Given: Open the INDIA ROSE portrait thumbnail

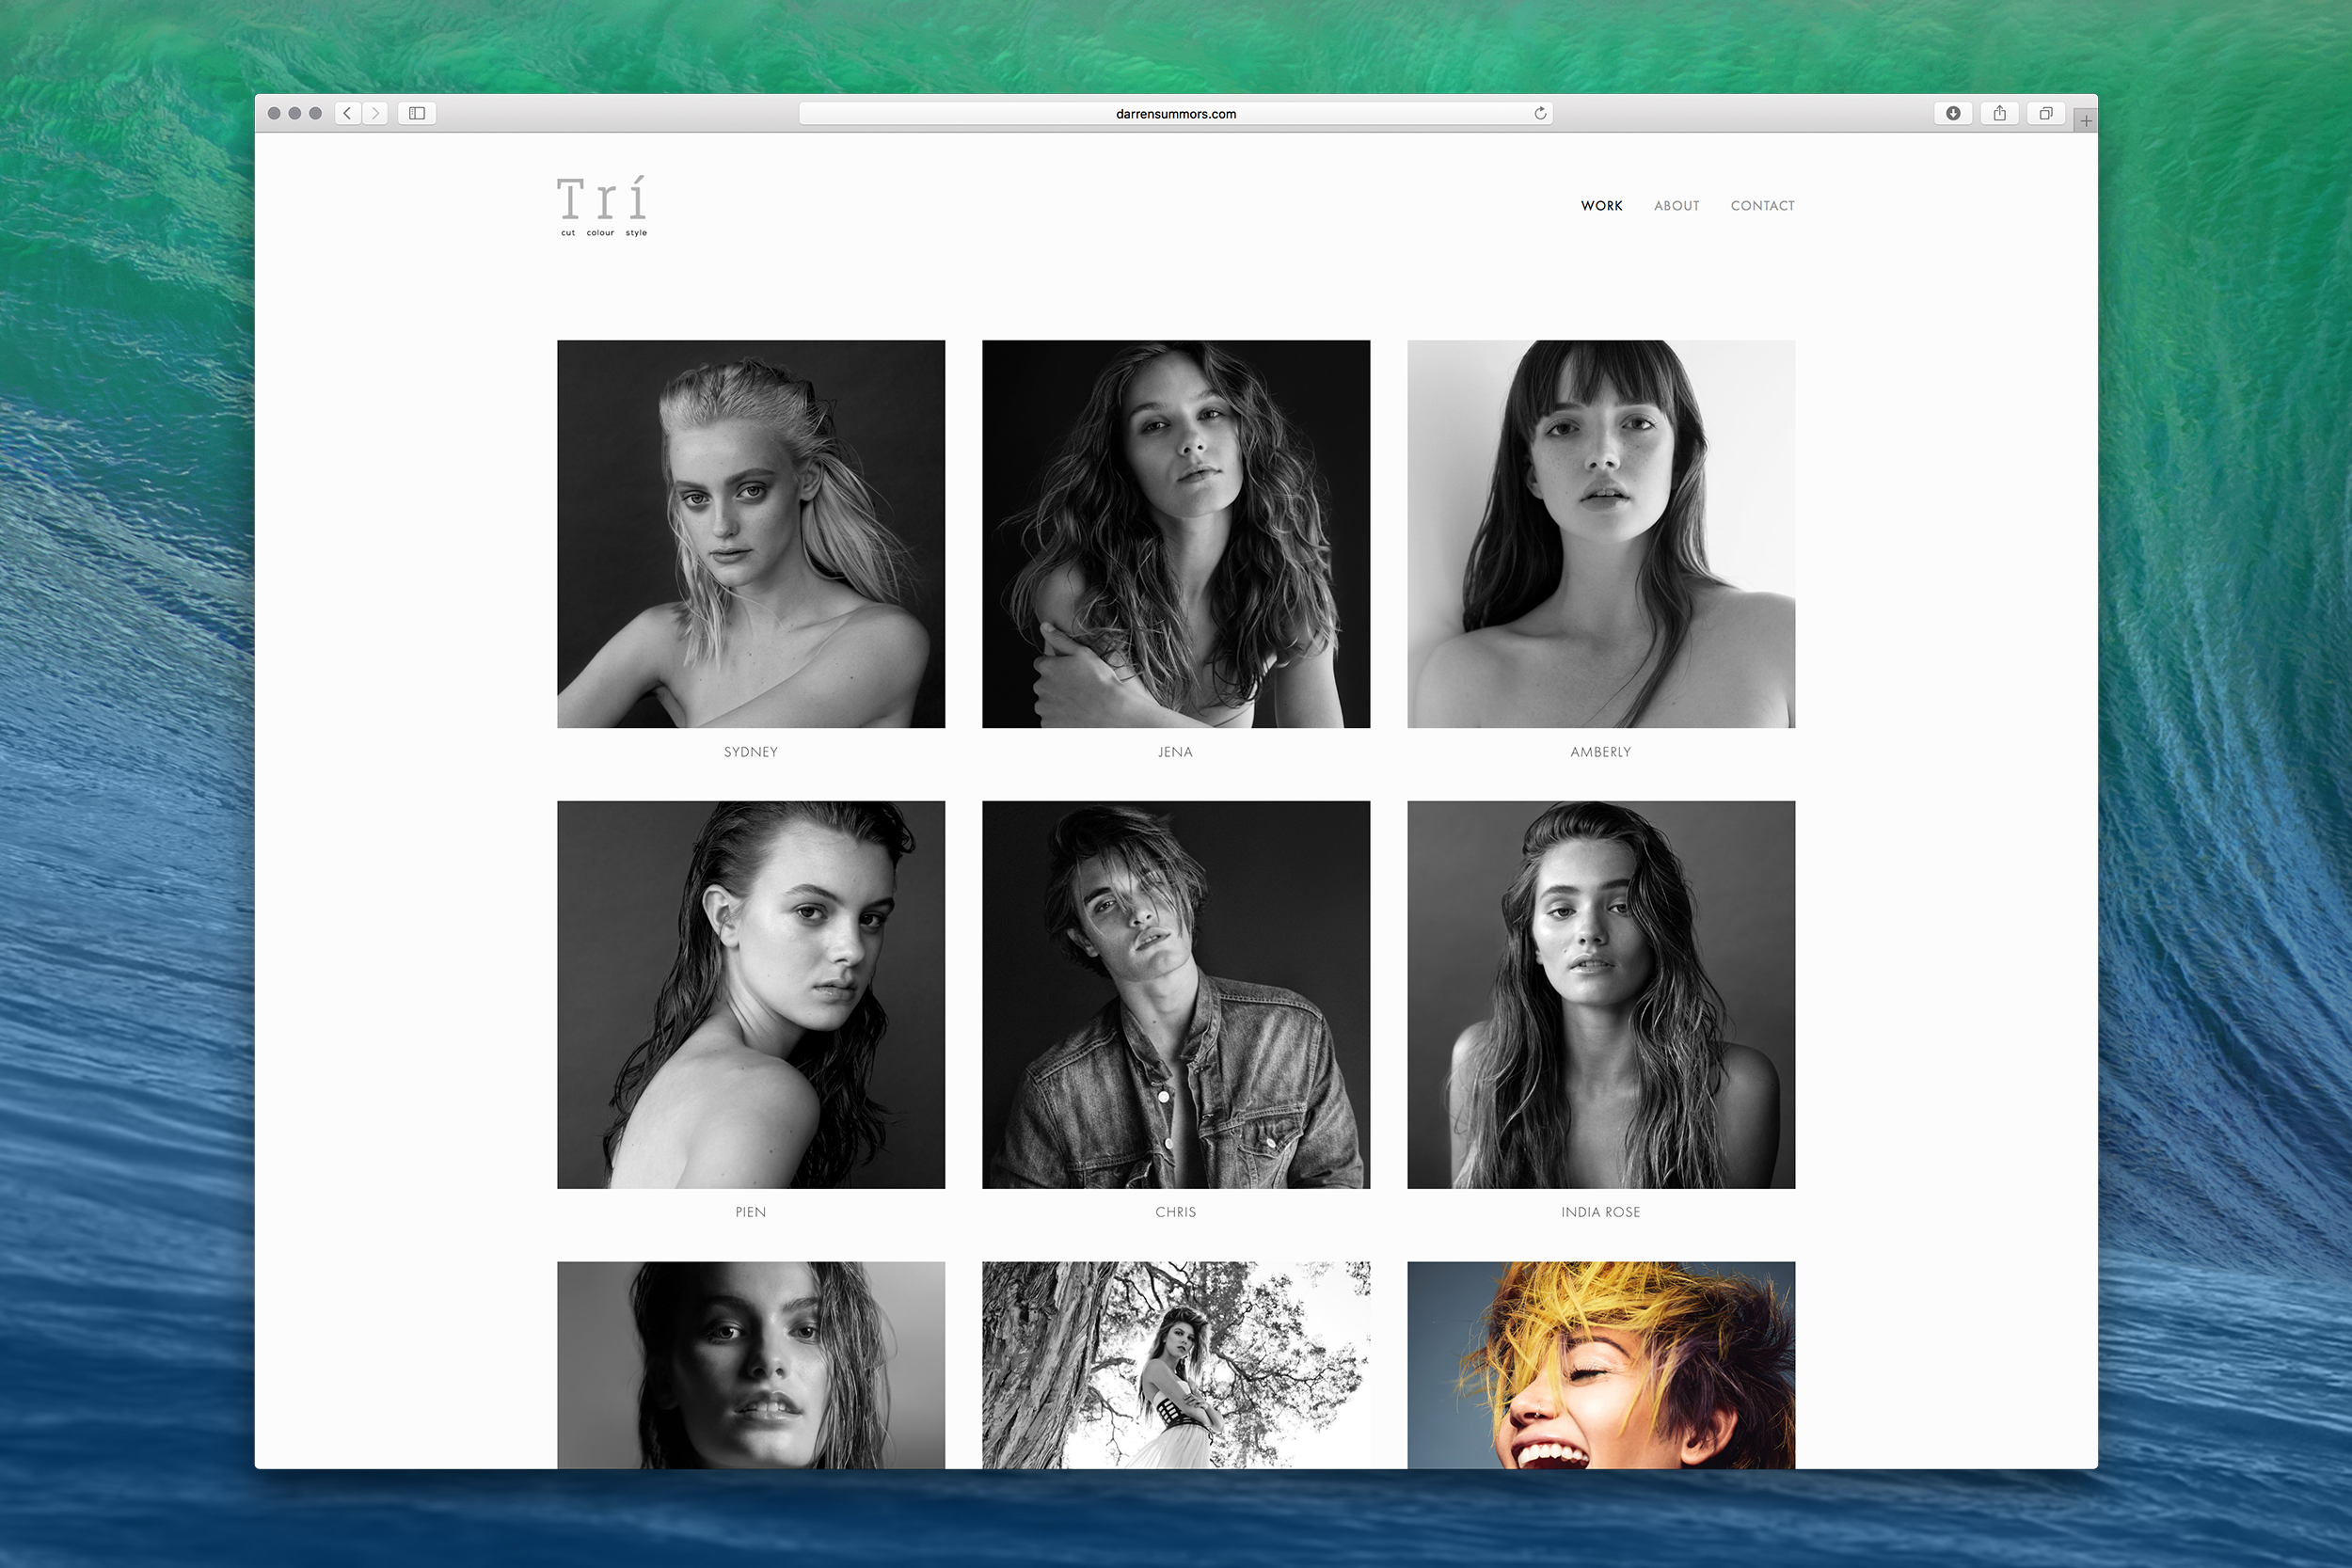Looking at the screenshot, I should coord(1601,995).
